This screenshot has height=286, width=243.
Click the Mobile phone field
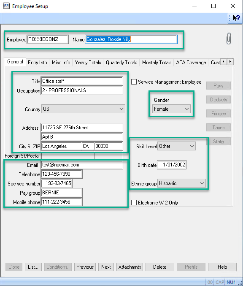point(62,202)
